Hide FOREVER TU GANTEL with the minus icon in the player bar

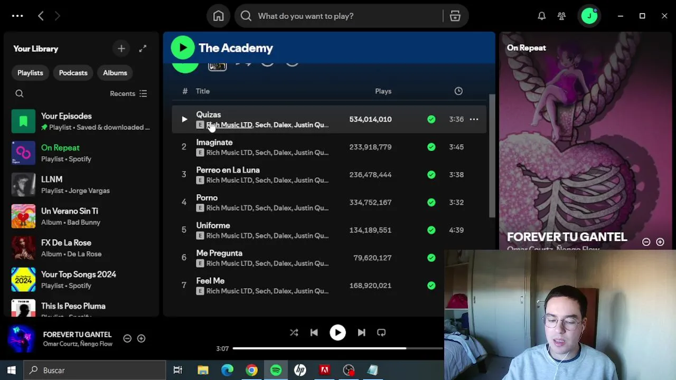click(x=127, y=339)
